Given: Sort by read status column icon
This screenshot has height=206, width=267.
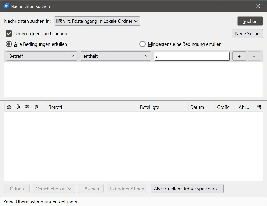Looking at the screenshot, I should tap(27, 107).
